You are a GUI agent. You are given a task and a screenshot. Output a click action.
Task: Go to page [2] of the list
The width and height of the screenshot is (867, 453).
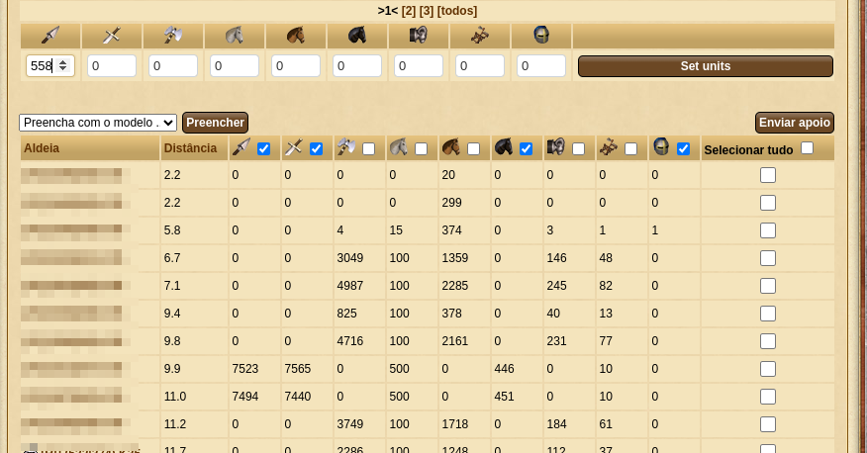408,11
